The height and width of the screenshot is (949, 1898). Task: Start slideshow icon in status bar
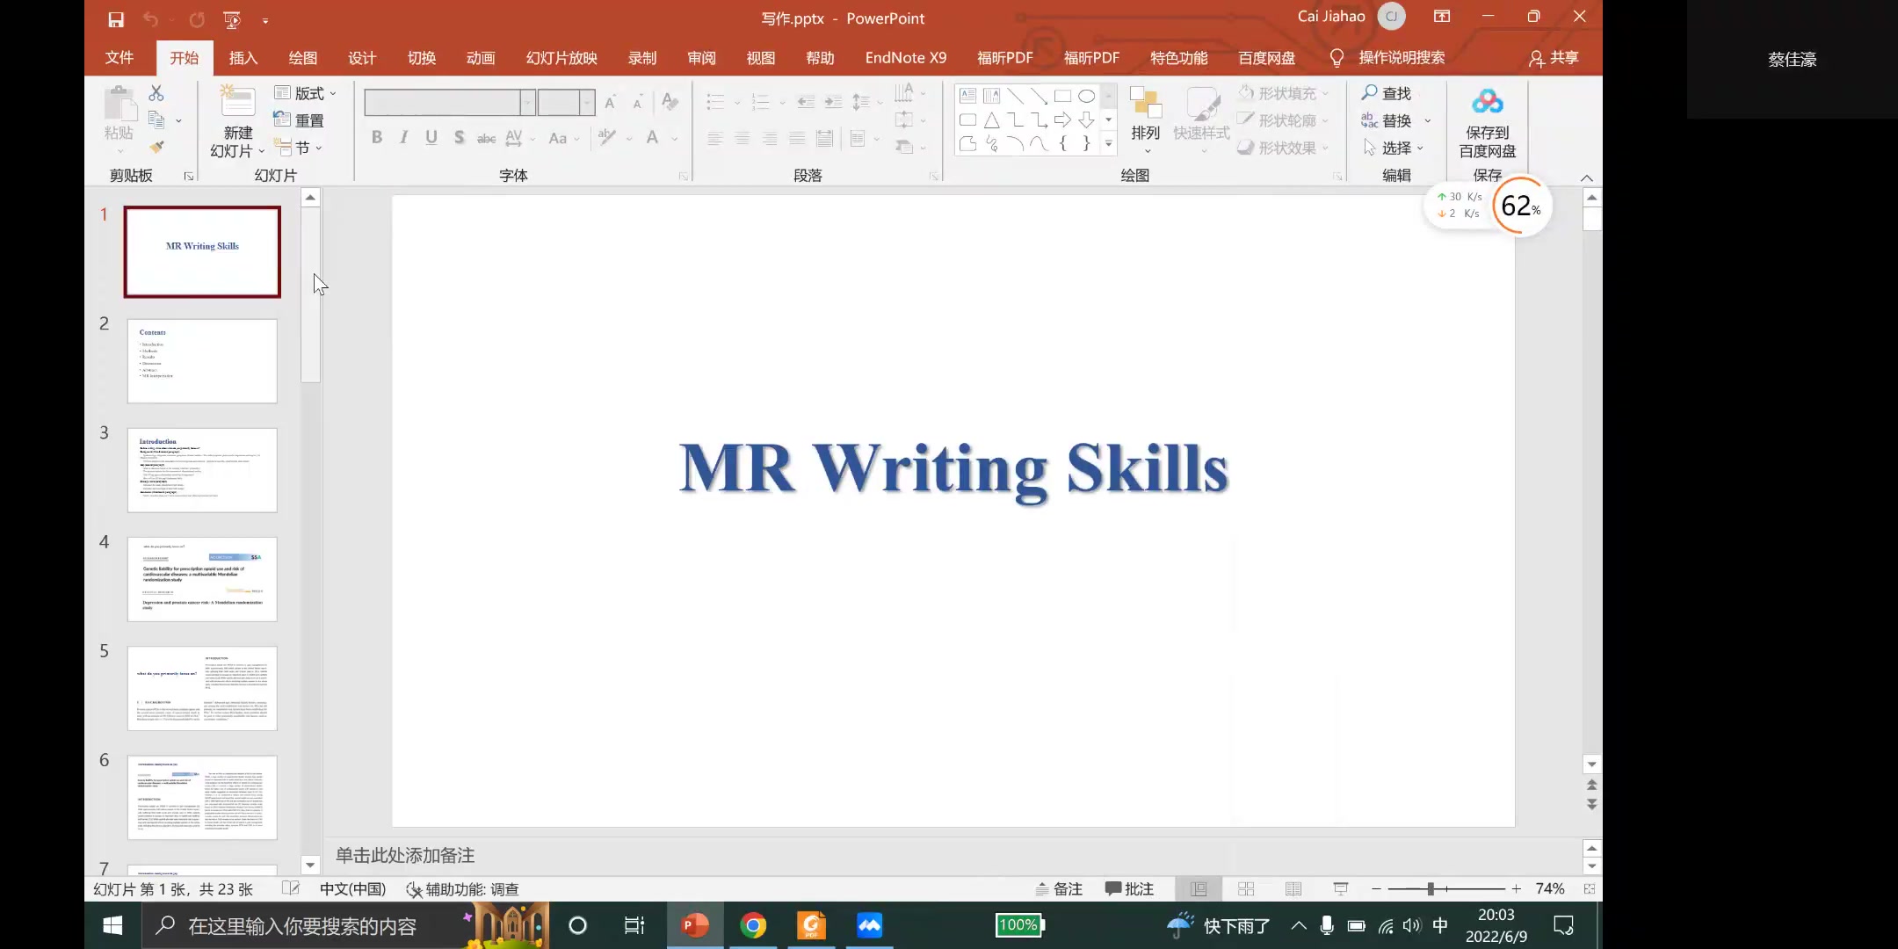pyautogui.click(x=1340, y=888)
